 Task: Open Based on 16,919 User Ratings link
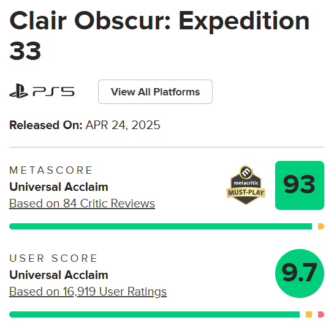tap(88, 292)
